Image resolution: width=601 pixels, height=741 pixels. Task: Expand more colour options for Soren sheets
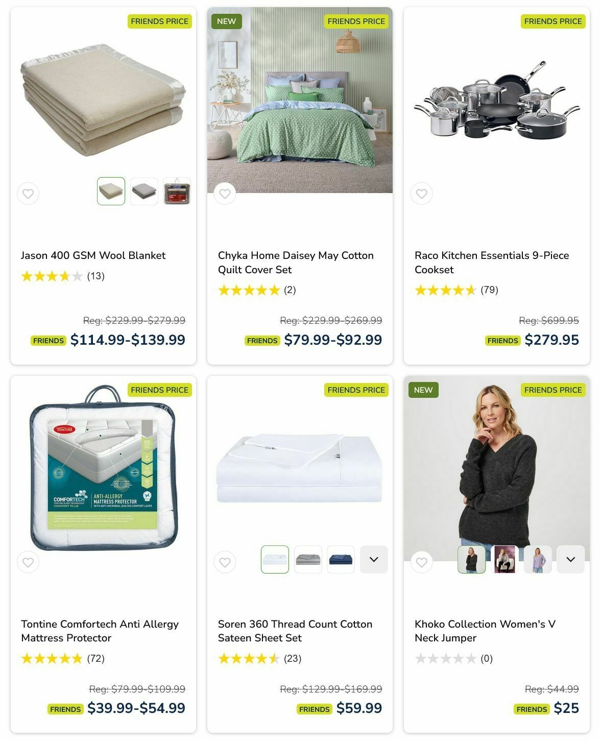374,559
